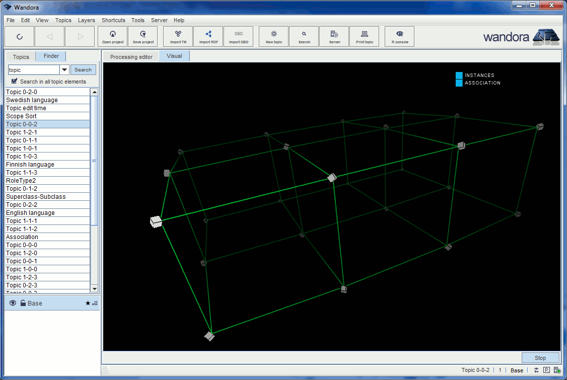Unlock the Base layer padlock
The image size is (567, 380).
pos(22,303)
